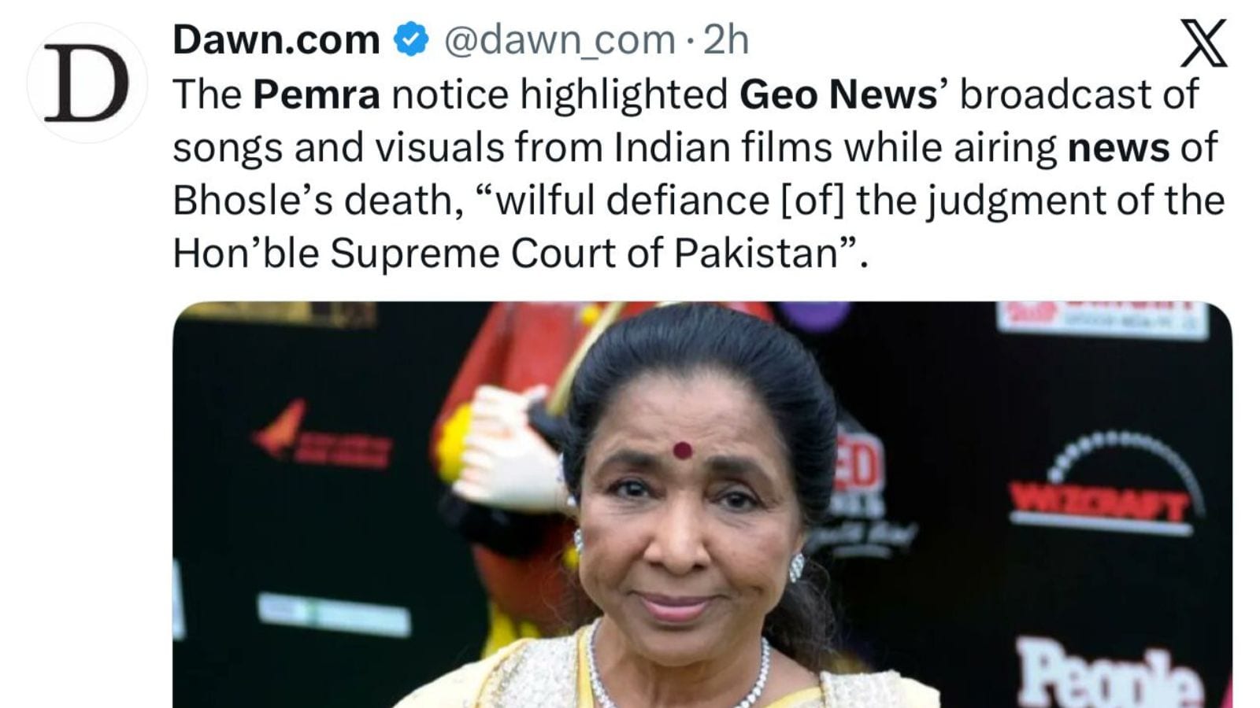The width and height of the screenshot is (1260, 708).
Task: Click the bold word Pemra
Action: coord(317,94)
